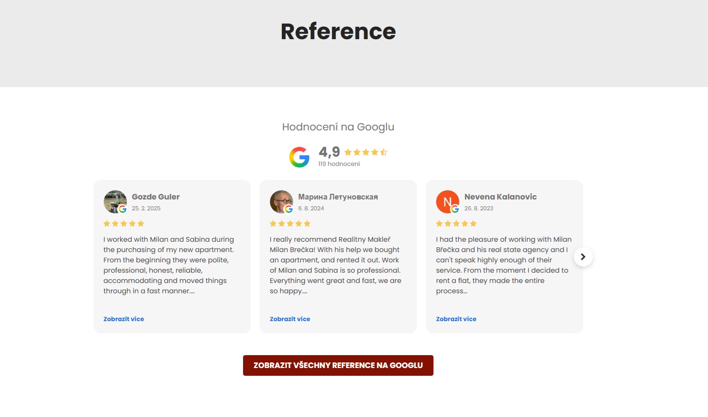Click Марина Летуновская's profile picture
Image resolution: width=708 pixels, height=417 pixels.
[x=281, y=202]
